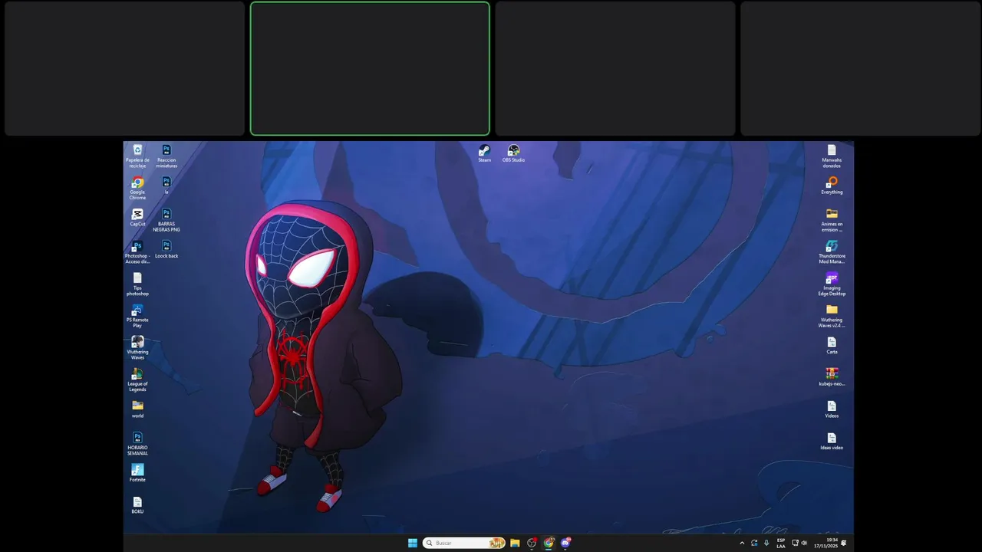Open the volume quick settings
Image resolution: width=982 pixels, height=552 pixels.
pyautogui.click(x=804, y=543)
